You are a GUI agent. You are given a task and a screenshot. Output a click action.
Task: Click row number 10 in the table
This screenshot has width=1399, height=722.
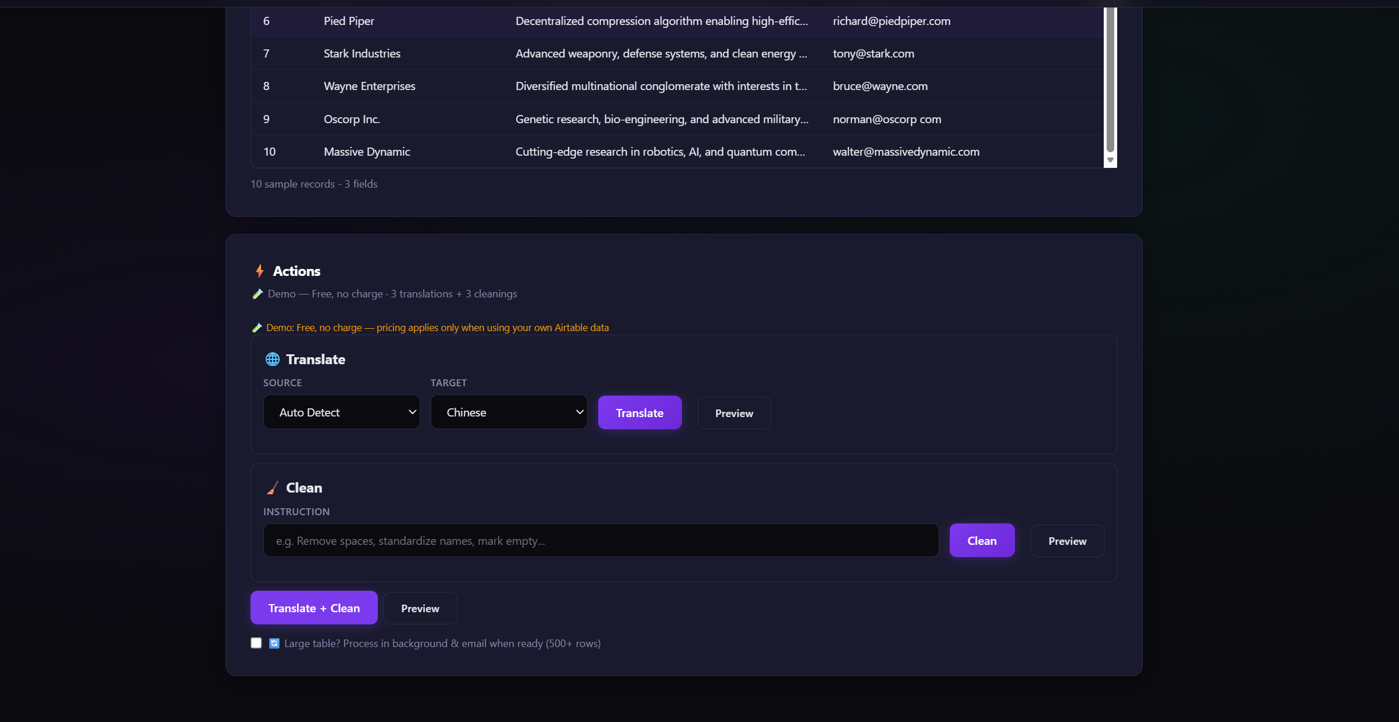tap(269, 152)
